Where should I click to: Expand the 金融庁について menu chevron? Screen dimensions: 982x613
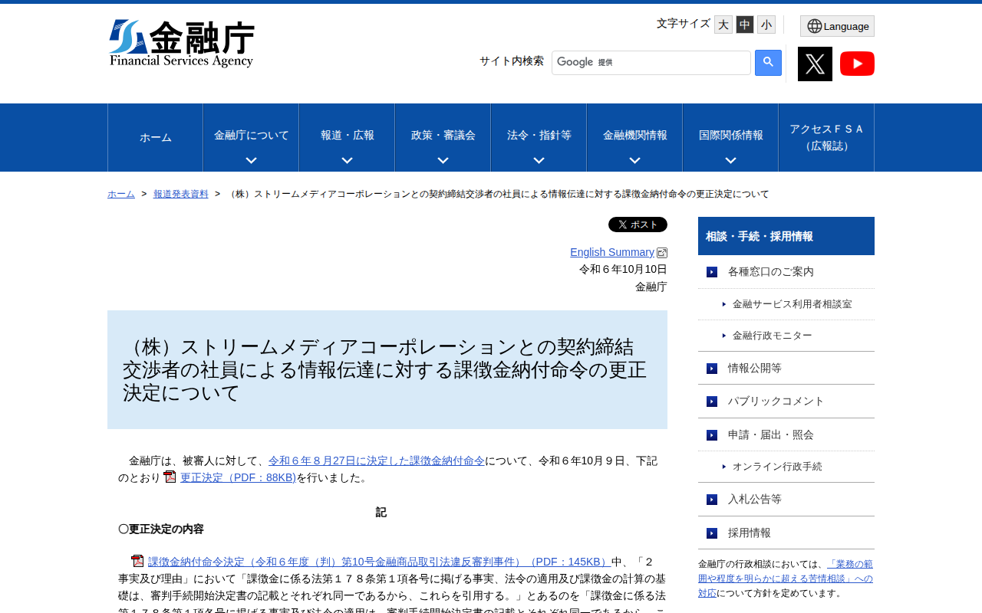[251, 160]
